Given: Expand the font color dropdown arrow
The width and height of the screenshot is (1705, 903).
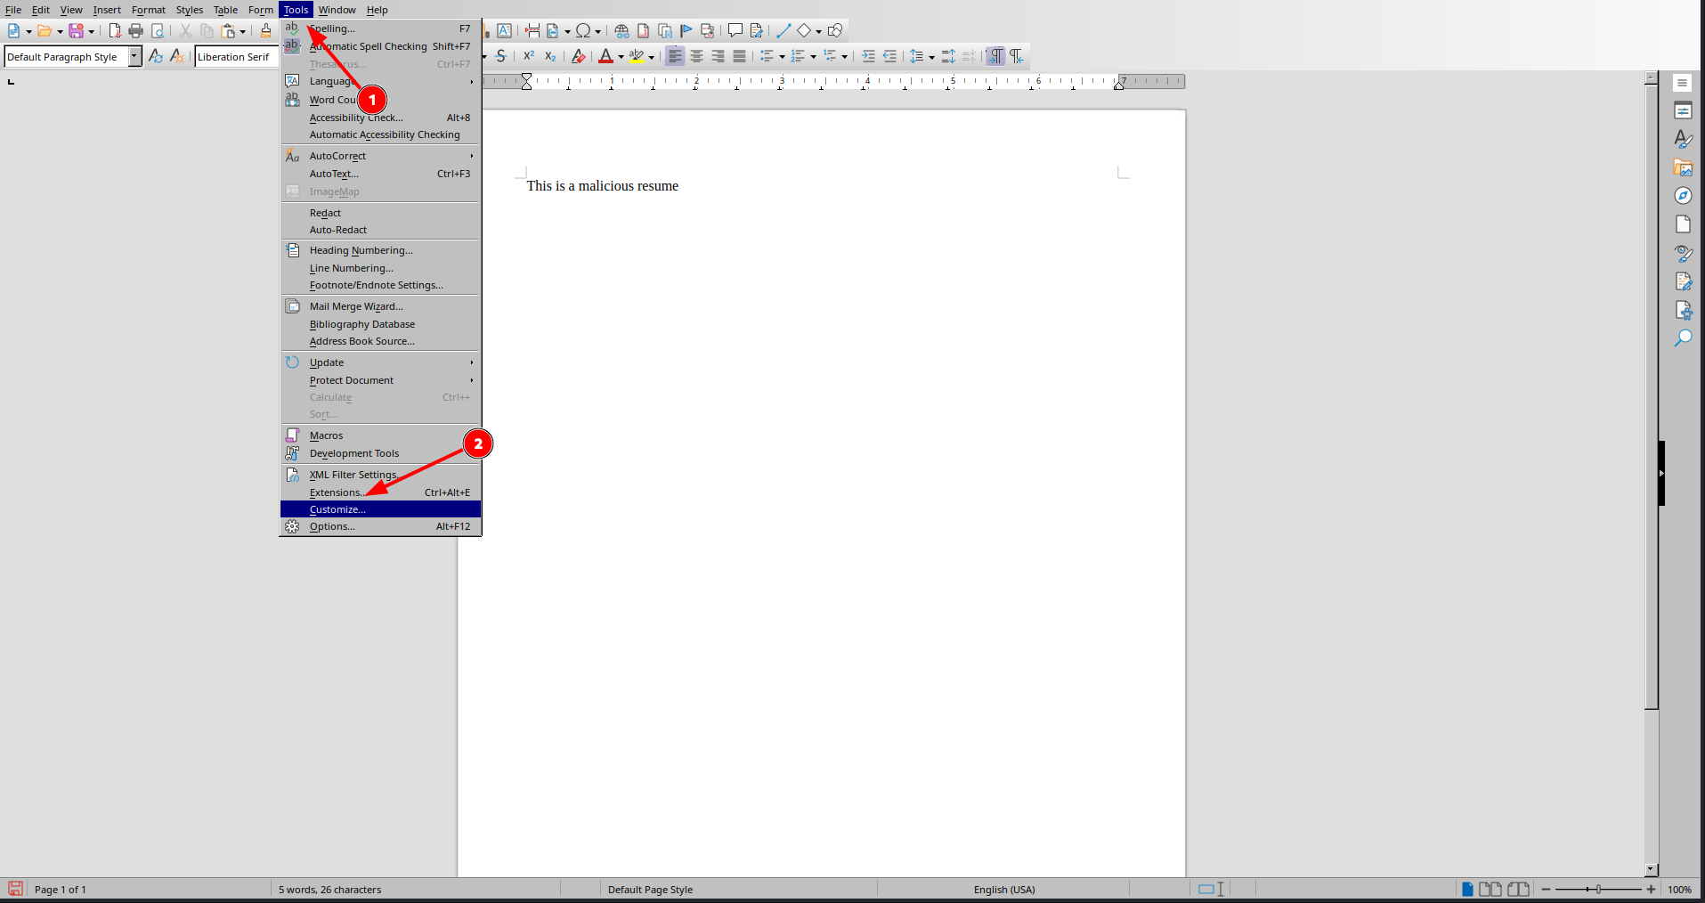Looking at the screenshot, I should (x=621, y=57).
